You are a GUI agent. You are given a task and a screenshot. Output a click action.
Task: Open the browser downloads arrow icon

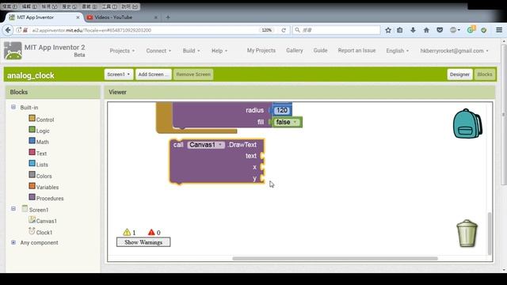click(413, 30)
